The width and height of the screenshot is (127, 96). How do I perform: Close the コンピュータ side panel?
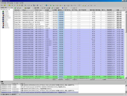coord(12,8)
